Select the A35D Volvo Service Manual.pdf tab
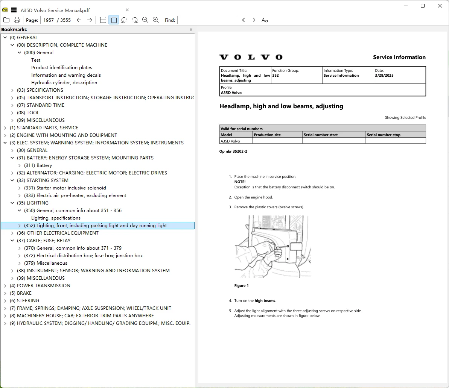This screenshot has height=388, width=449. 55,10
